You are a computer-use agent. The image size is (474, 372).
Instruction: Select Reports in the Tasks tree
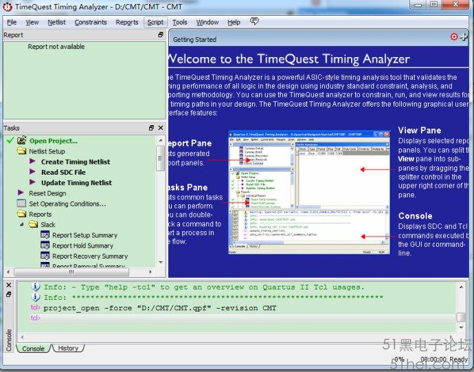pos(41,215)
